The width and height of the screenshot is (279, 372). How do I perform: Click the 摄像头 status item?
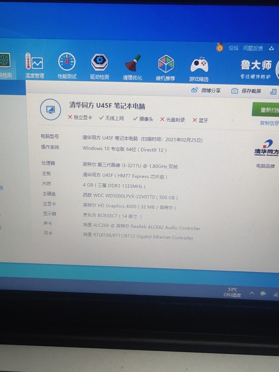pos(143,119)
